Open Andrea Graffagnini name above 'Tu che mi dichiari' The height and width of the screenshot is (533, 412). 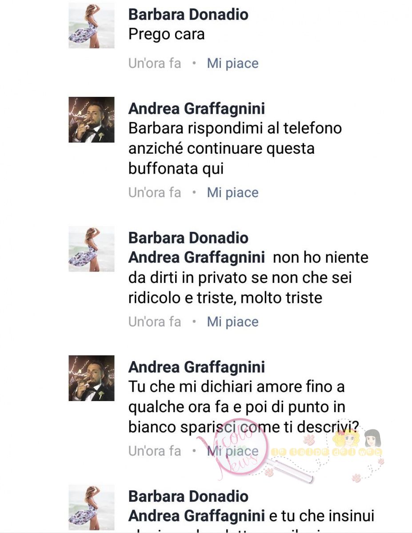196,367
